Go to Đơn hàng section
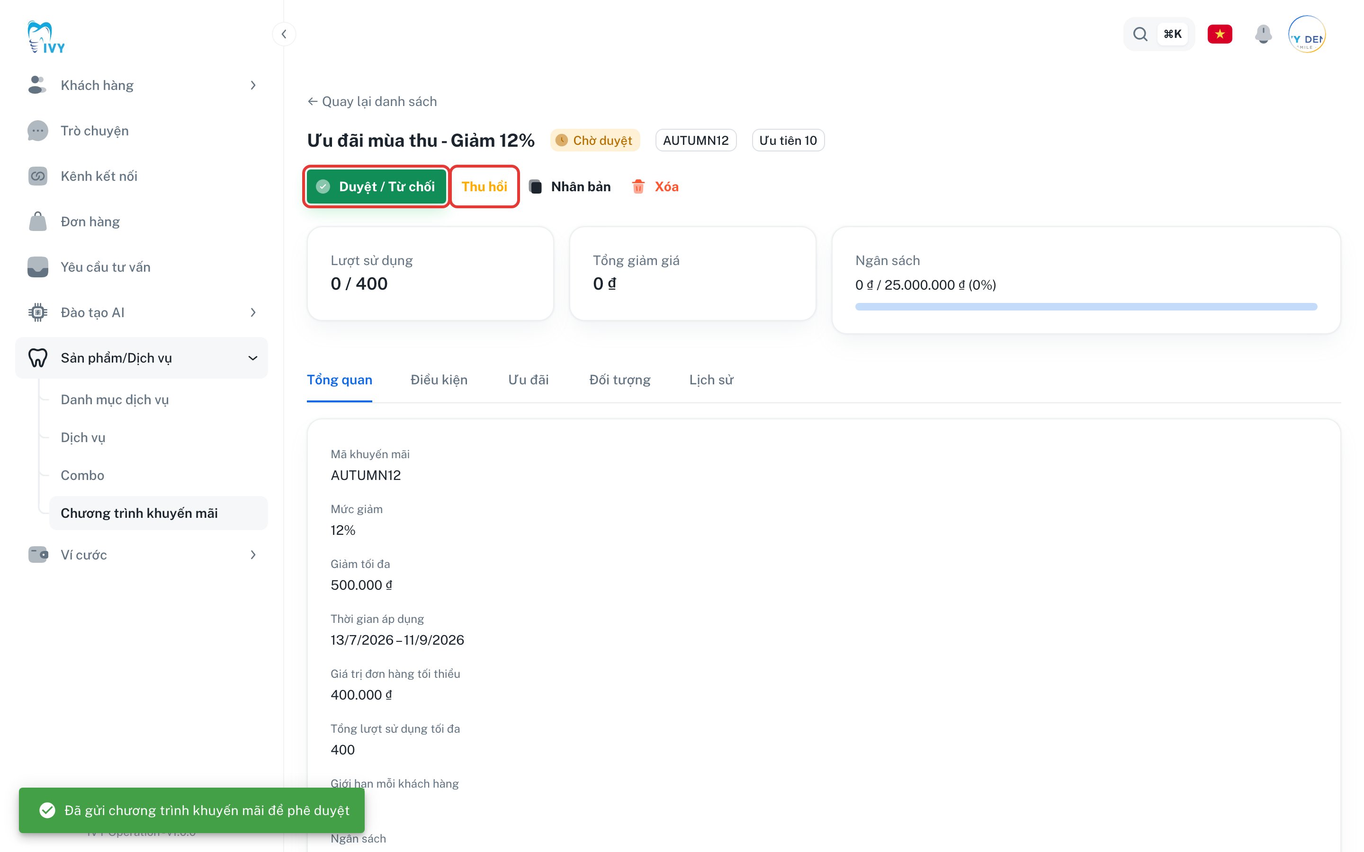The height and width of the screenshot is (852, 1364). click(x=142, y=222)
